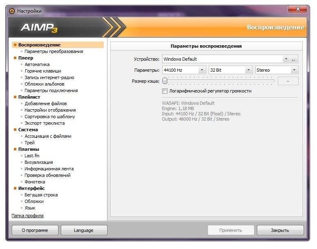Open the Трей settings page
Viewport: 317px width, 249px height.
pos(29,143)
